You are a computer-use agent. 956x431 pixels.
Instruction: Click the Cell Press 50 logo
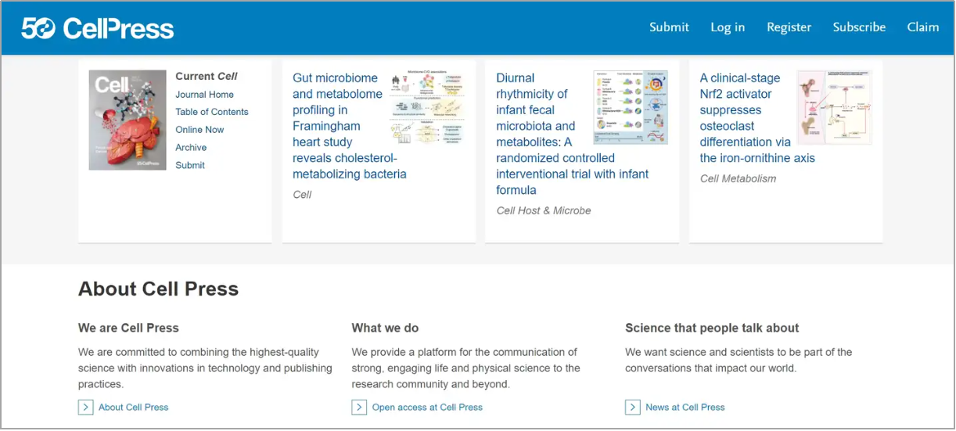(98, 28)
